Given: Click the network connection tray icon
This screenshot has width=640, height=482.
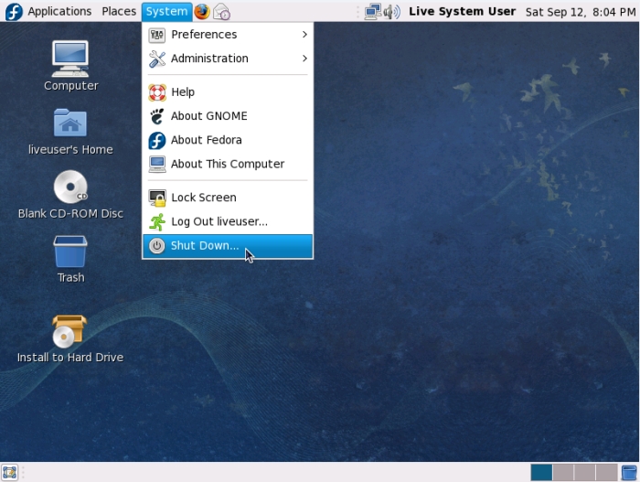Looking at the screenshot, I should pyautogui.click(x=372, y=12).
